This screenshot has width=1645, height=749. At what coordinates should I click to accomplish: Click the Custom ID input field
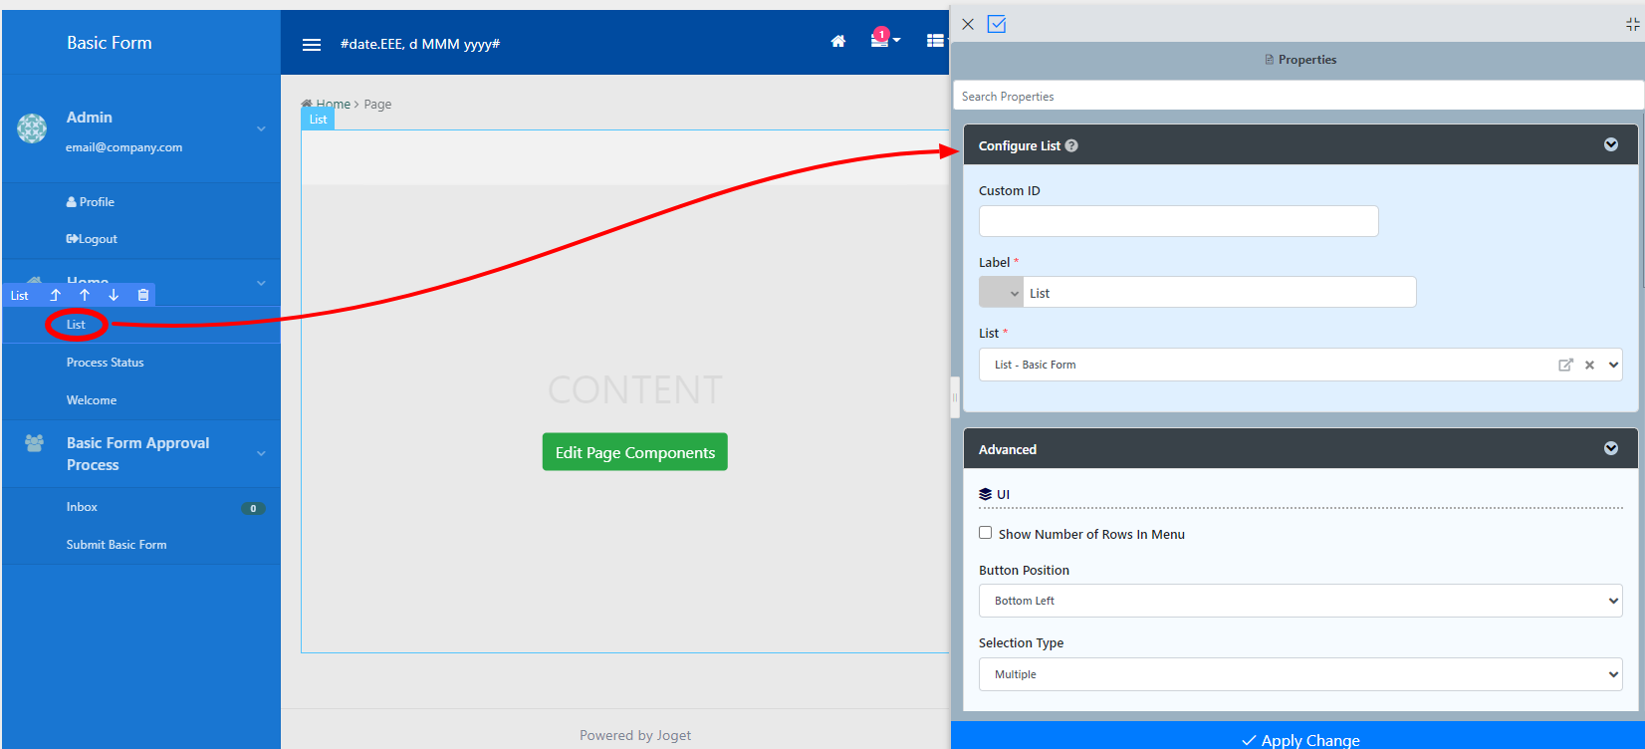point(1179,221)
